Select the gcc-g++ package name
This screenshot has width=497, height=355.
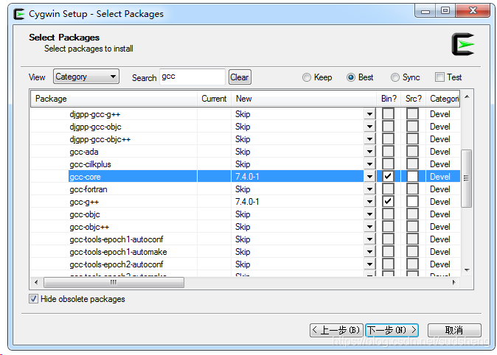(x=84, y=202)
